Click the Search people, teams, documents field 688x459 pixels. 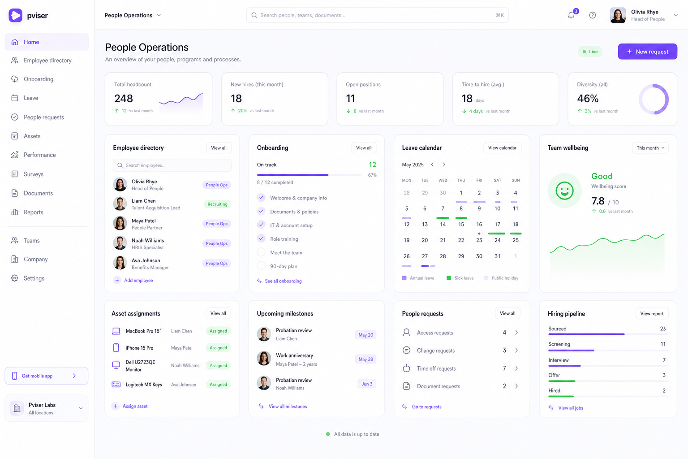[x=377, y=15]
